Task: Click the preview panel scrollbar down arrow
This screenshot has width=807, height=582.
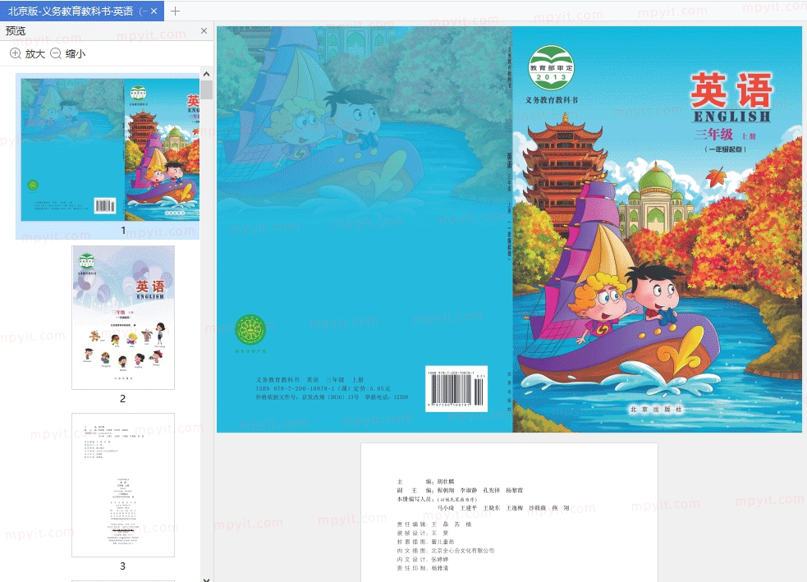Action: tap(206, 579)
